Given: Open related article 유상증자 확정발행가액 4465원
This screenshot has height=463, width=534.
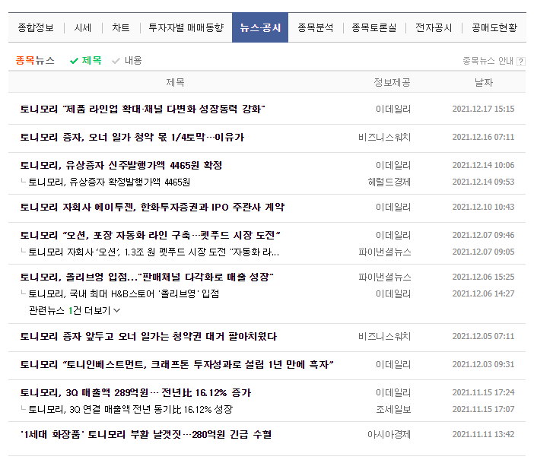Looking at the screenshot, I should [x=110, y=182].
